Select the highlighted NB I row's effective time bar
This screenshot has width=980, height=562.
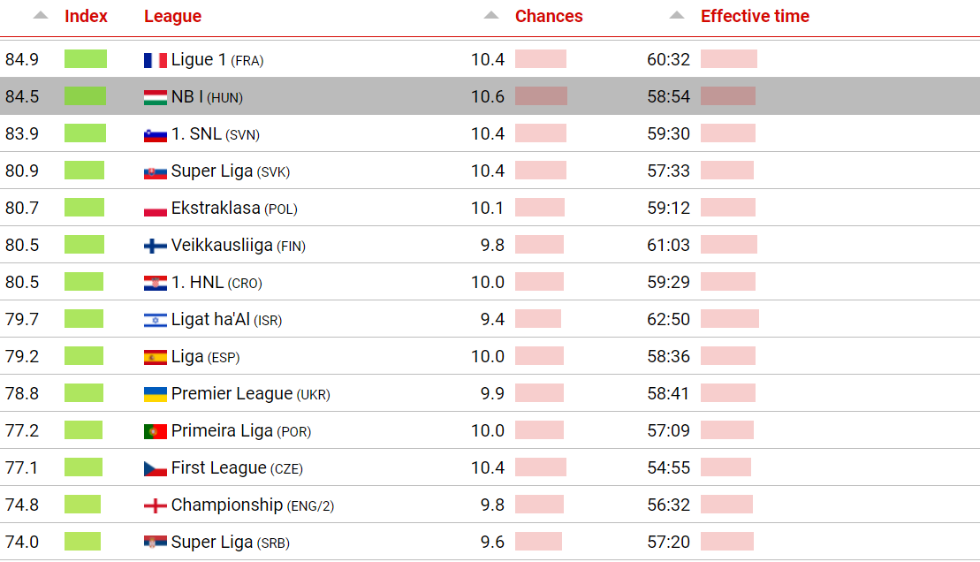click(x=728, y=96)
